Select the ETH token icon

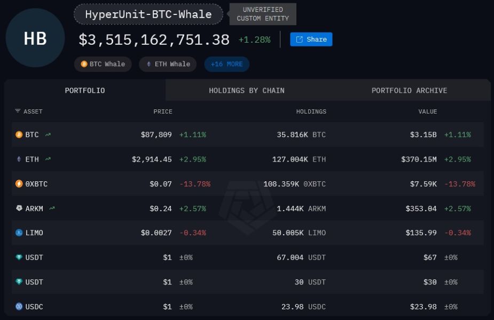[18, 159]
